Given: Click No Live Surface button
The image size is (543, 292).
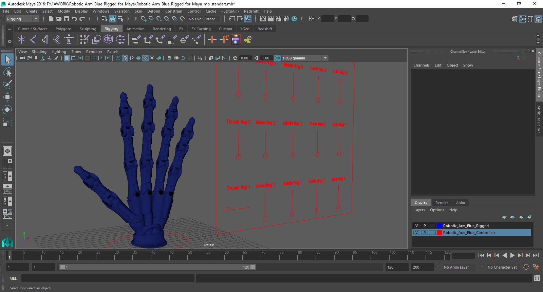Looking at the screenshot, I should click(x=203, y=19).
